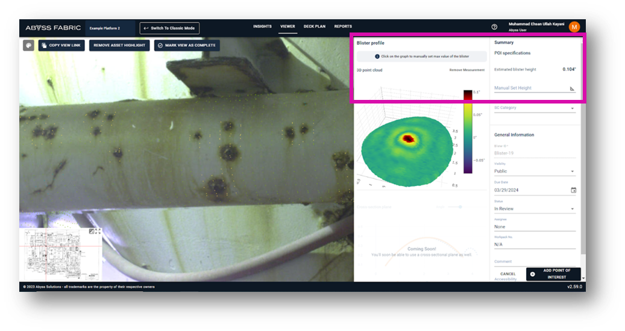Click Switch To Classic Mode button
625x331 pixels.
click(169, 28)
